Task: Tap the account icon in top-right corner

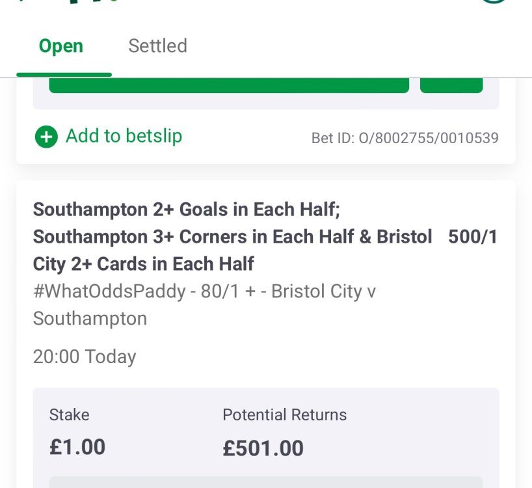Action: 494,2
